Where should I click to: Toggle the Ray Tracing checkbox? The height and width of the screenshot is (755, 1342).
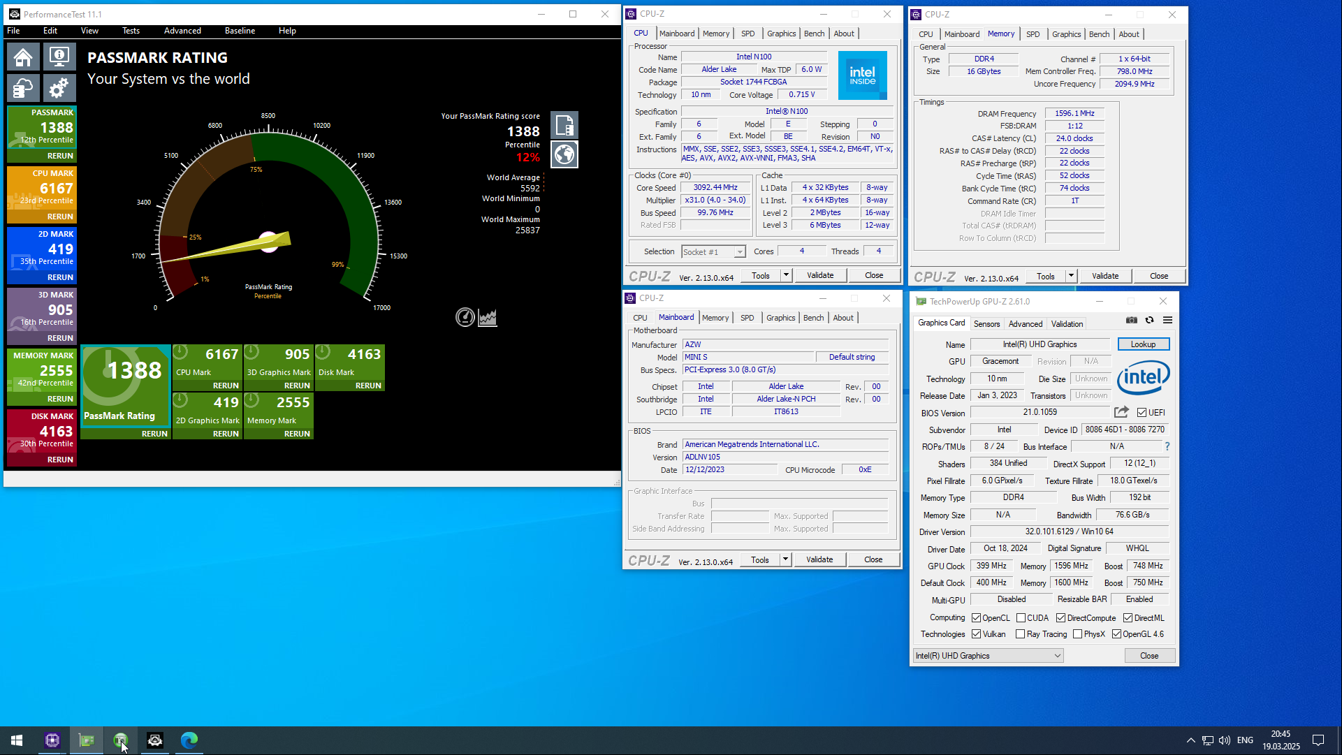point(1021,634)
